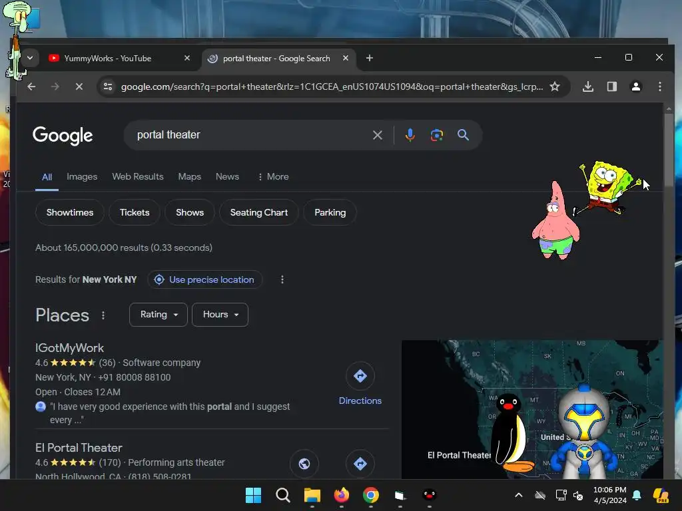The width and height of the screenshot is (682, 511).
Task: Go back with browser back arrow
Action: pyautogui.click(x=31, y=86)
